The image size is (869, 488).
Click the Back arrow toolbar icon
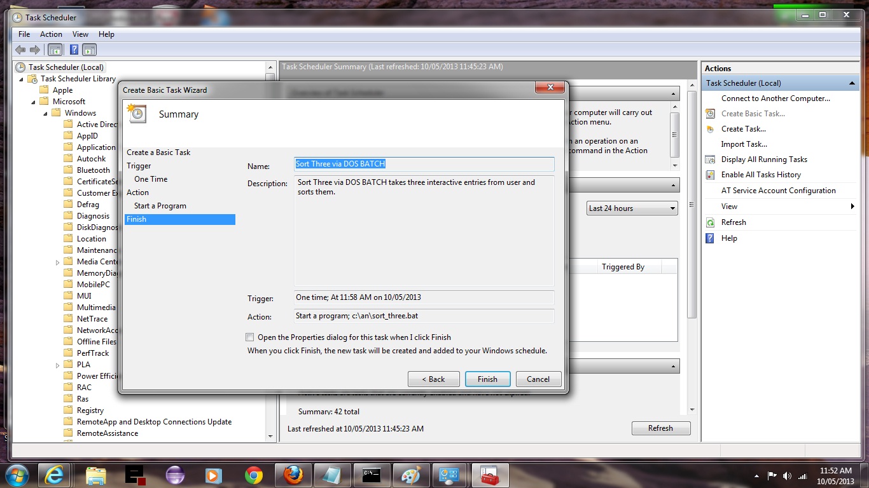coord(20,50)
